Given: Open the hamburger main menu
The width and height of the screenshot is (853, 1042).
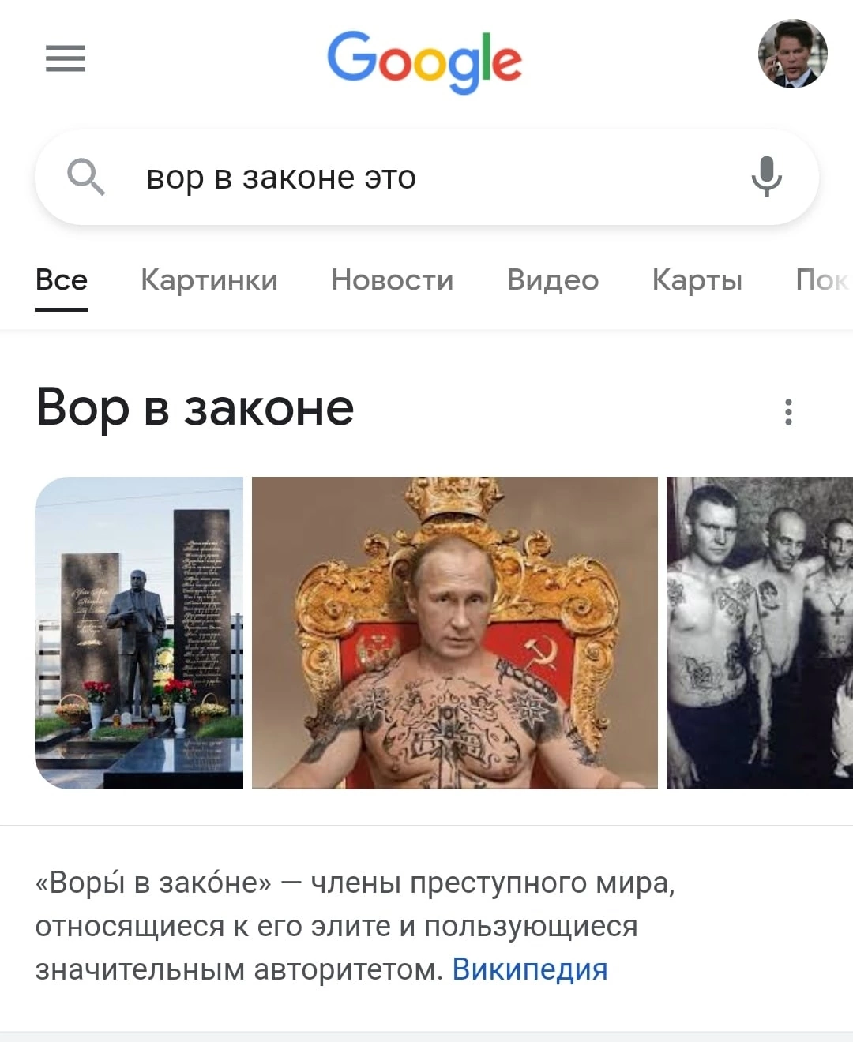Looking at the screenshot, I should pos(66,58).
